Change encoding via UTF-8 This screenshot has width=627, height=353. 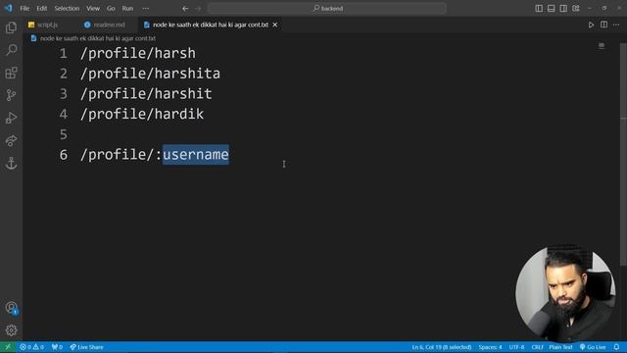[x=516, y=347]
